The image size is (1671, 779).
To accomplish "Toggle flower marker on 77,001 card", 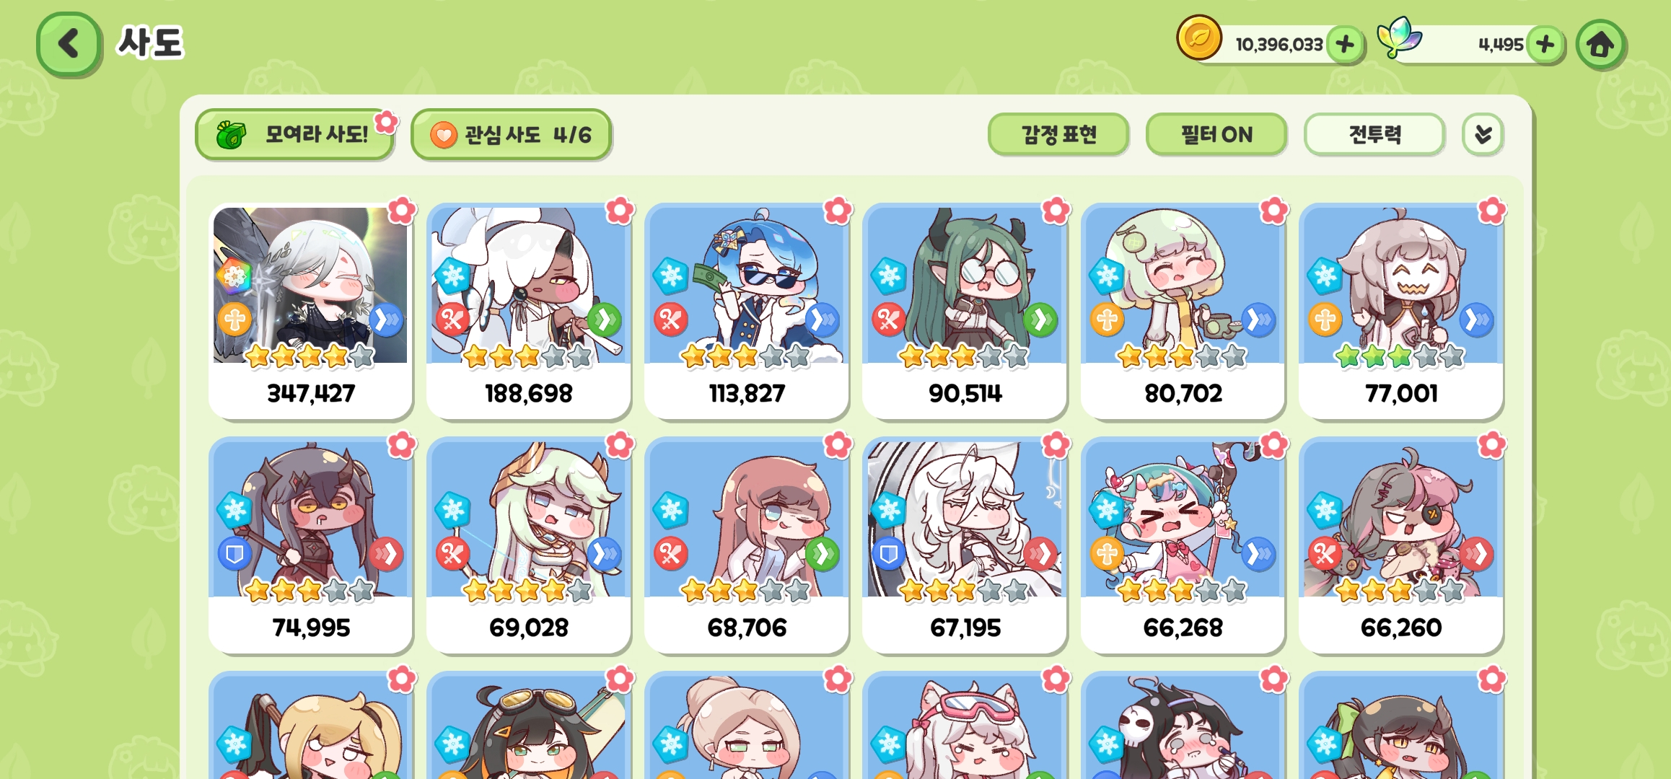I will click(1492, 211).
